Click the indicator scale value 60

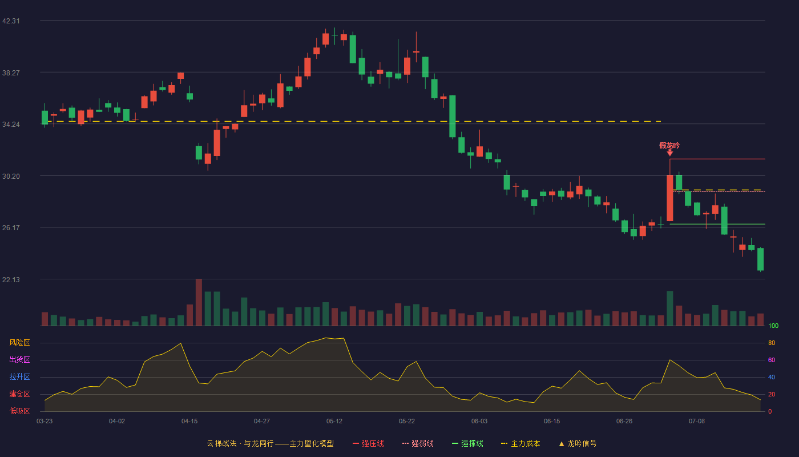coord(772,360)
